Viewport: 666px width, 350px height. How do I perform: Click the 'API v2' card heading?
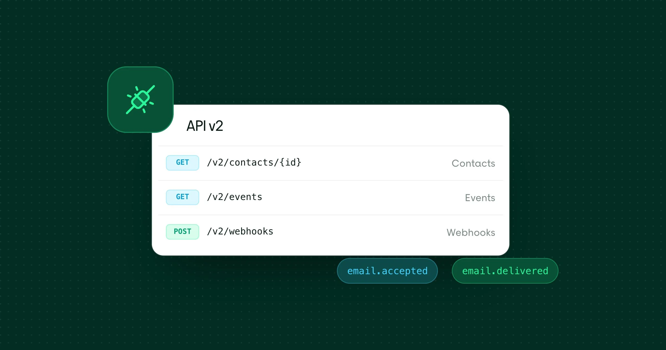point(205,126)
